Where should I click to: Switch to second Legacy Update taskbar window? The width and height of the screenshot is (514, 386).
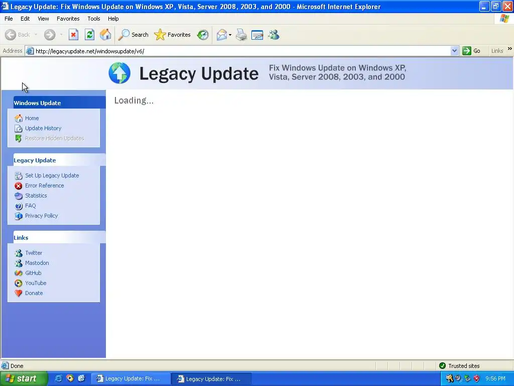click(211, 379)
